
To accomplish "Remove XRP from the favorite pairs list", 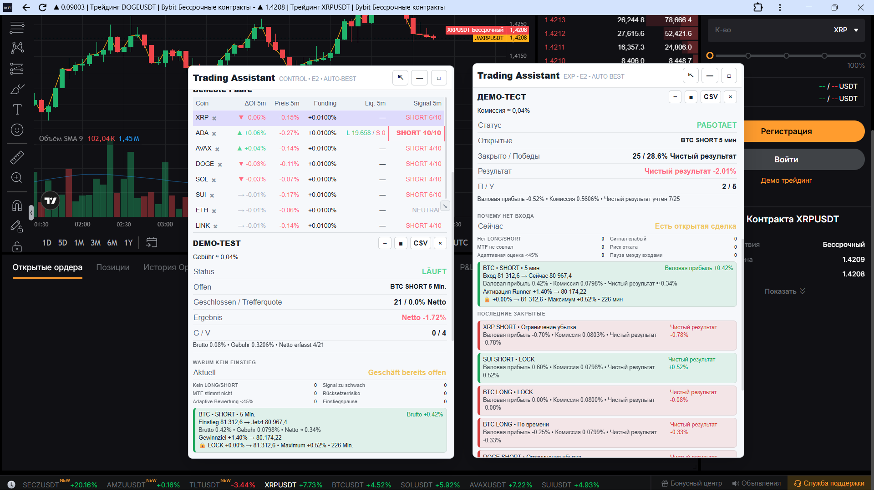I will point(214,118).
